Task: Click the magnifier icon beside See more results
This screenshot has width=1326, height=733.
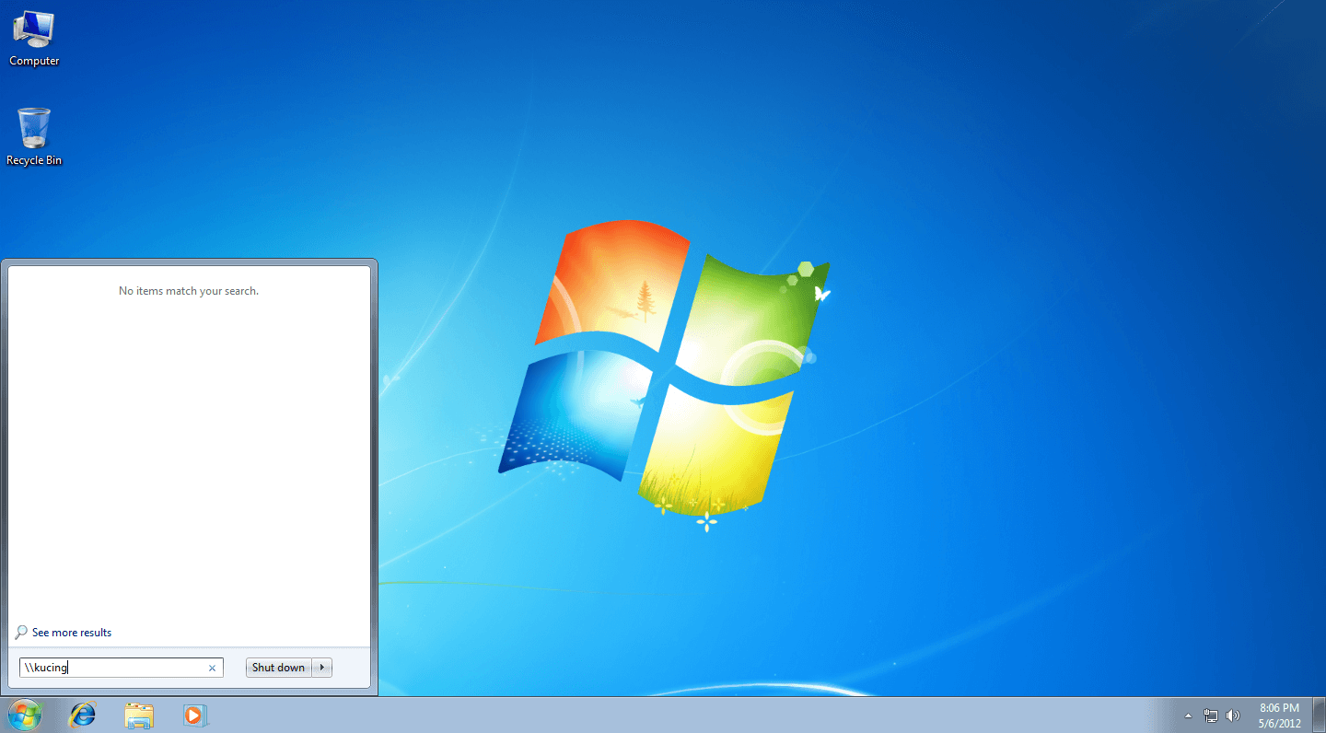Action: pyautogui.click(x=21, y=633)
